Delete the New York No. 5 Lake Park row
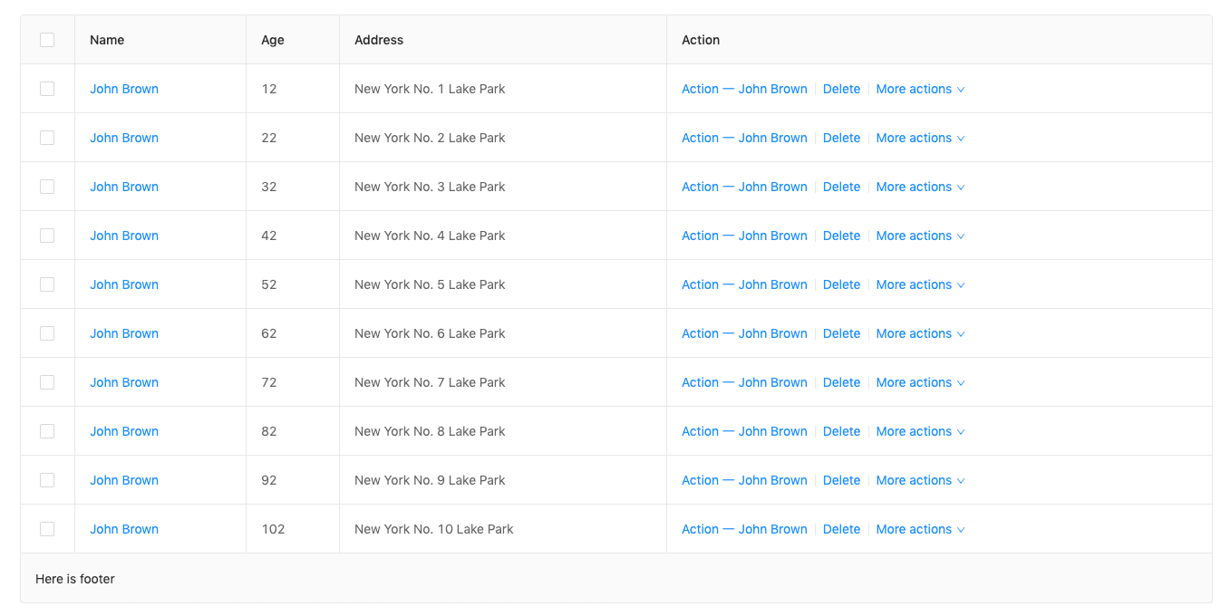Image resolution: width=1221 pixels, height=616 pixels. [x=841, y=284]
